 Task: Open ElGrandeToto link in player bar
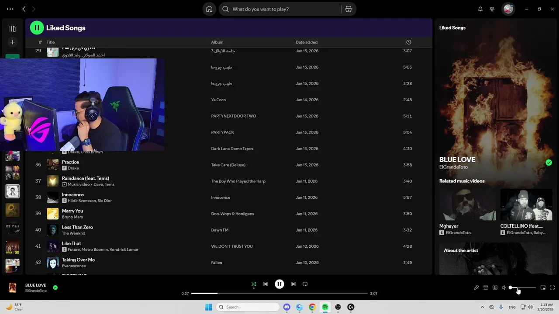click(x=36, y=291)
